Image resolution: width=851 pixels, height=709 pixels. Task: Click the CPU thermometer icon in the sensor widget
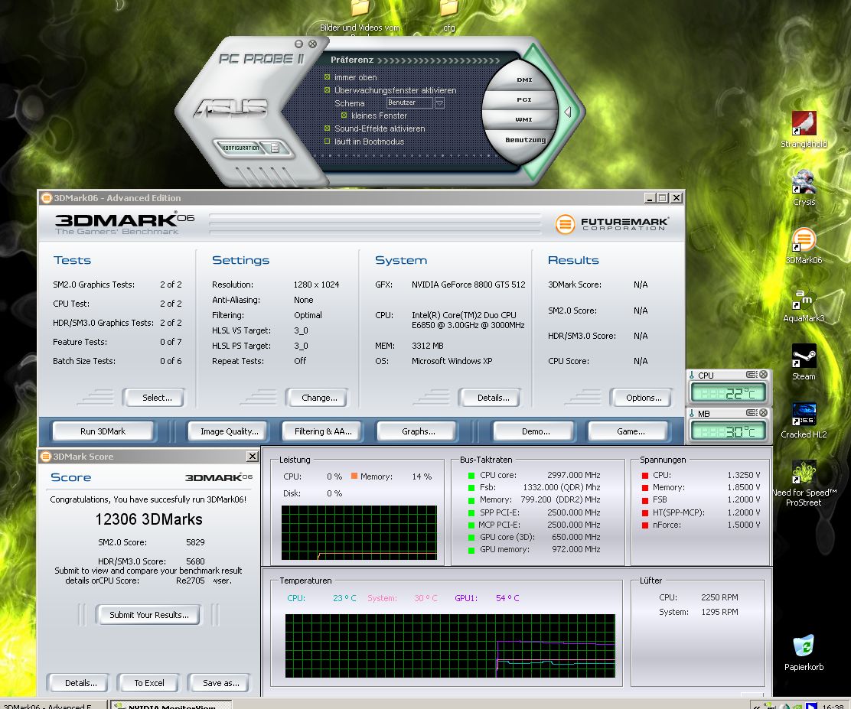click(692, 375)
